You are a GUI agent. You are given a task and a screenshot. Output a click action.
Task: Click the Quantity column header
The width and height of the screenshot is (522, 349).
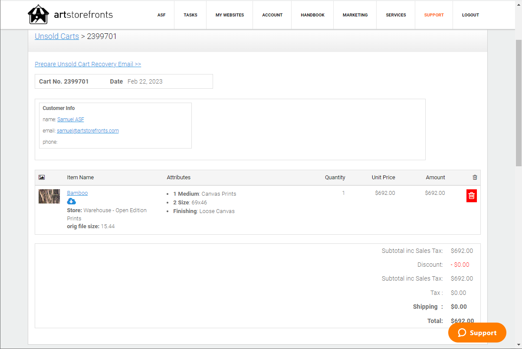point(335,178)
